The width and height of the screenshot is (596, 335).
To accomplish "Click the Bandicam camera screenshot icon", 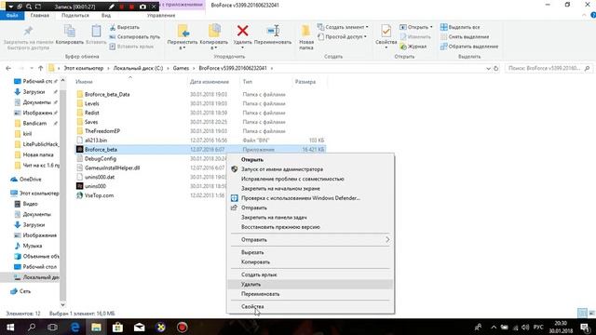I will (142, 7).
